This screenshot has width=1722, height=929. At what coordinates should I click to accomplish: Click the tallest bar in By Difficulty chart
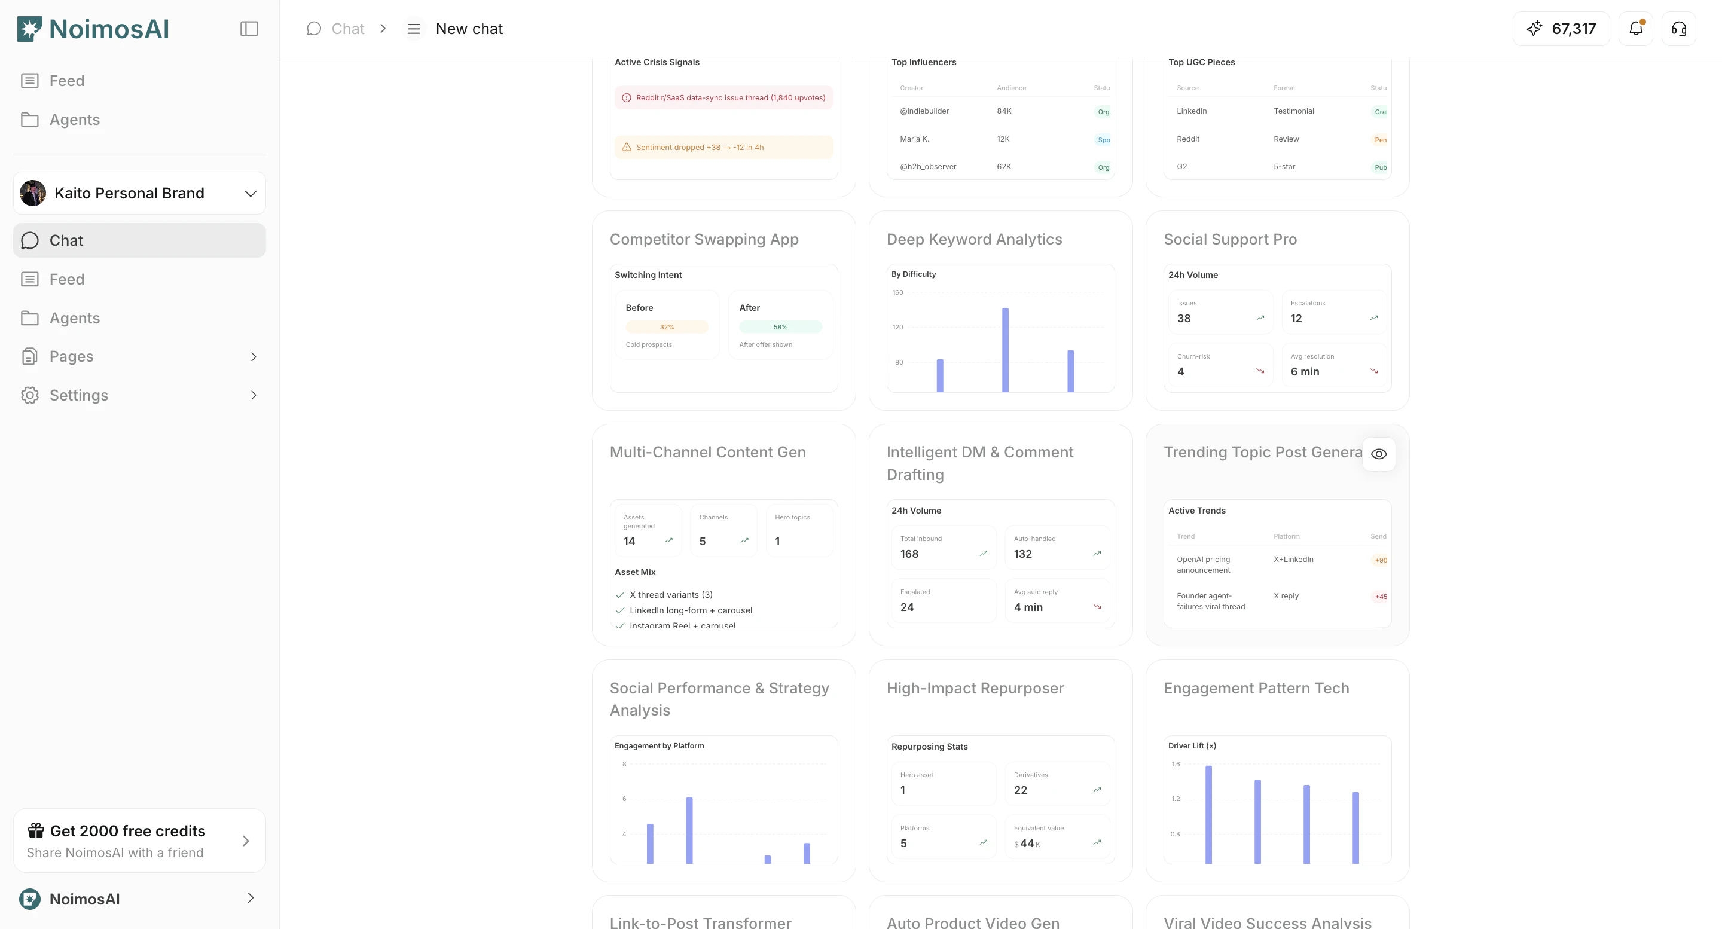[x=1004, y=350]
